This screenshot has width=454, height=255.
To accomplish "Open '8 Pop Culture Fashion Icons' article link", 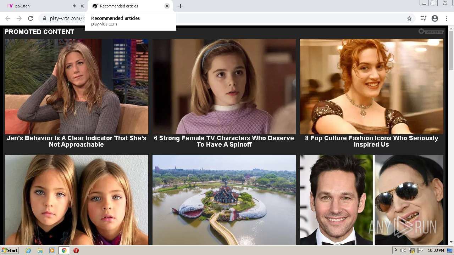I will pyautogui.click(x=372, y=141).
